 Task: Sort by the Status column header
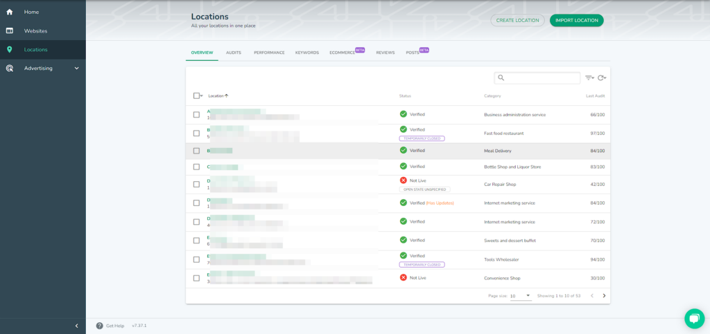pyautogui.click(x=405, y=96)
